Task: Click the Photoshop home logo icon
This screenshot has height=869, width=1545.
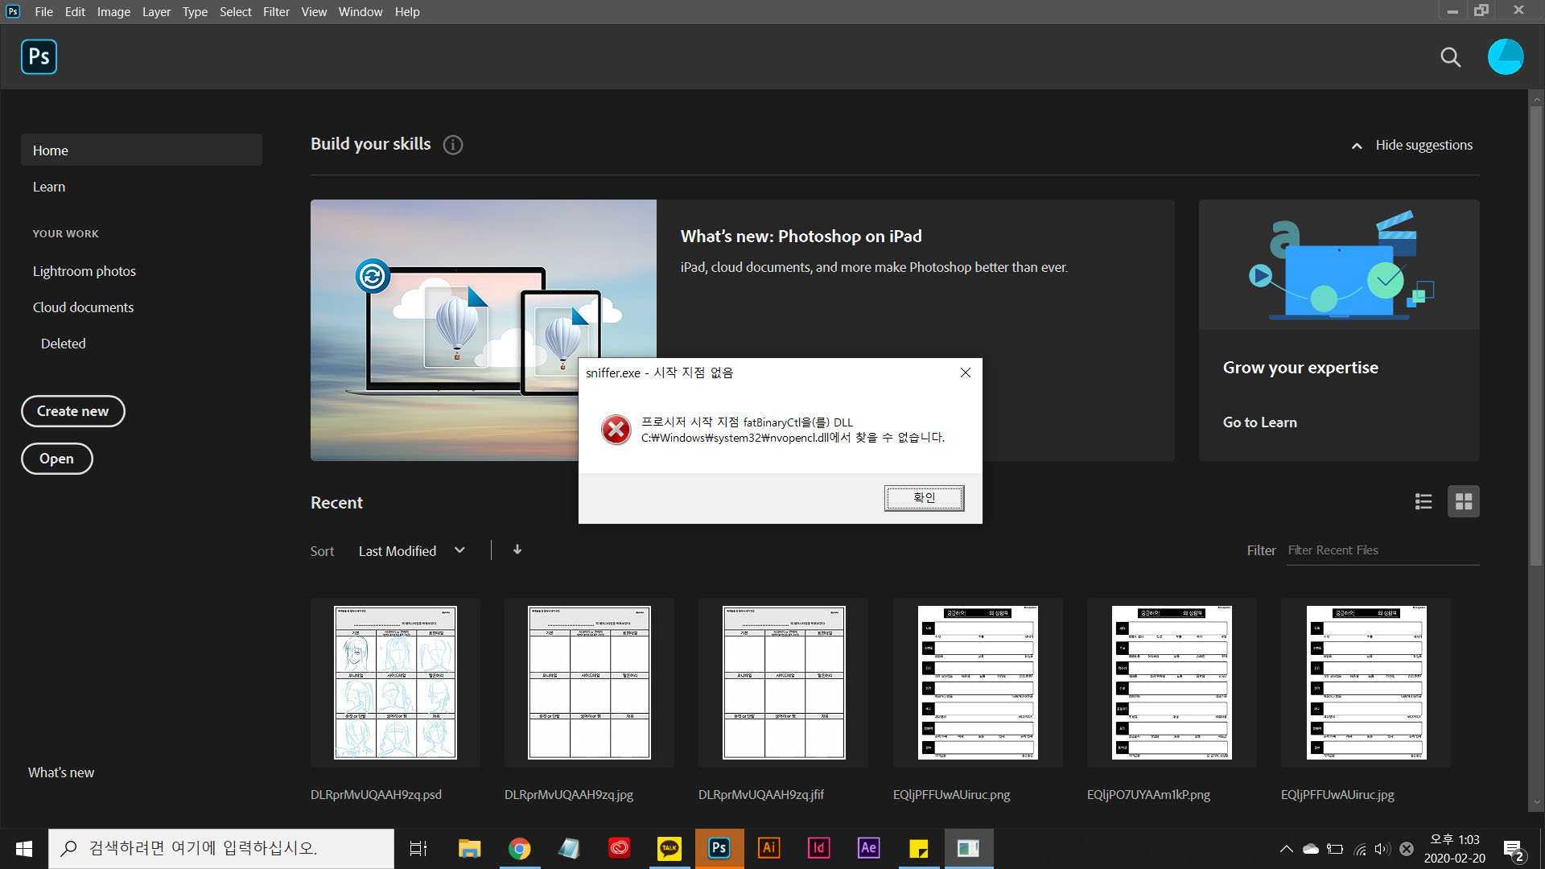Action: click(39, 57)
